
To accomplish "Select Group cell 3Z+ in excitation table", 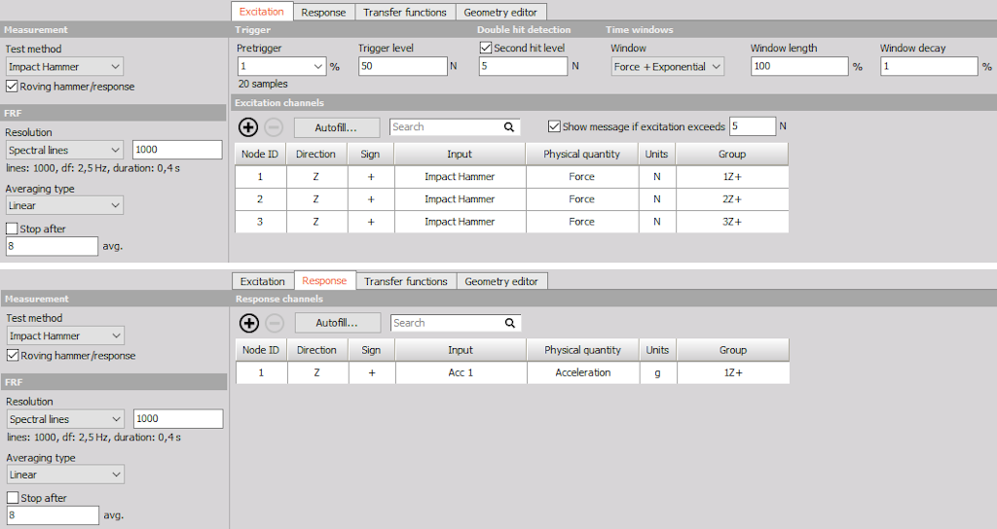I will (732, 222).
